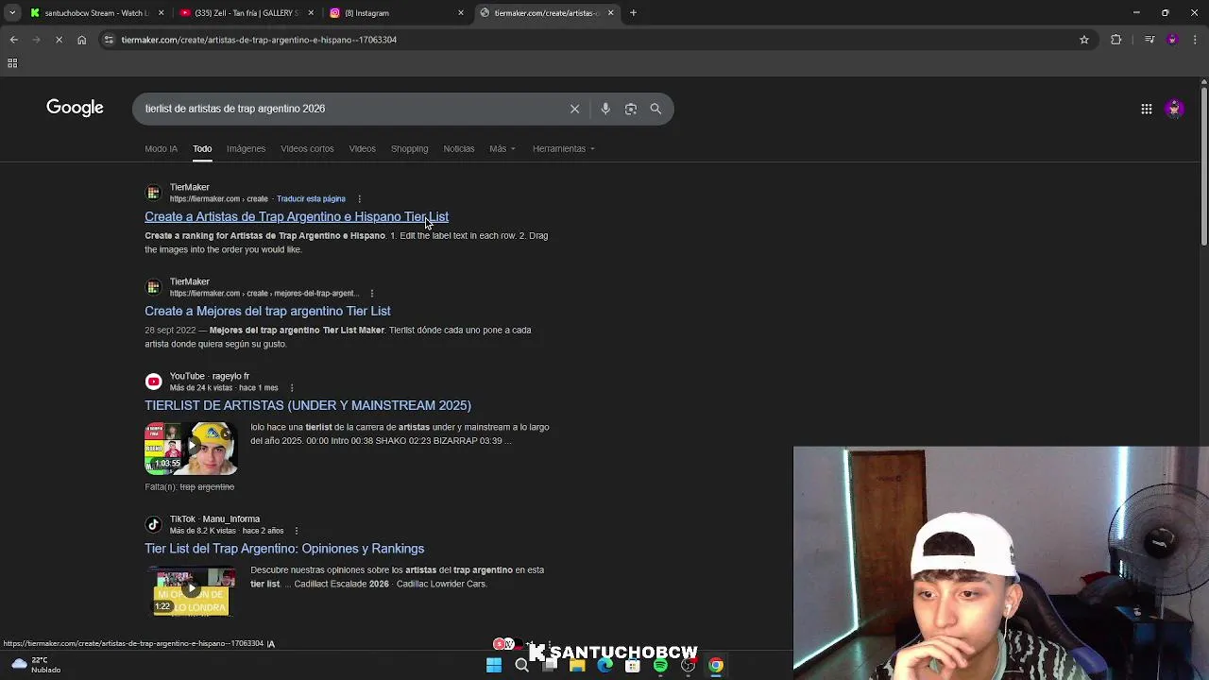Open options for the first TierMaker result

click(x=359, y=199)
